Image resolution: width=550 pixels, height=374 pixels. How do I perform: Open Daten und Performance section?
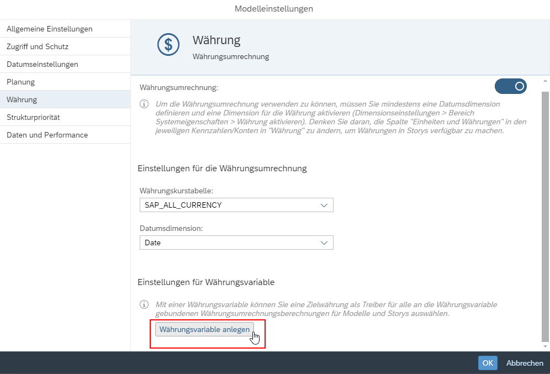point(65,135)
